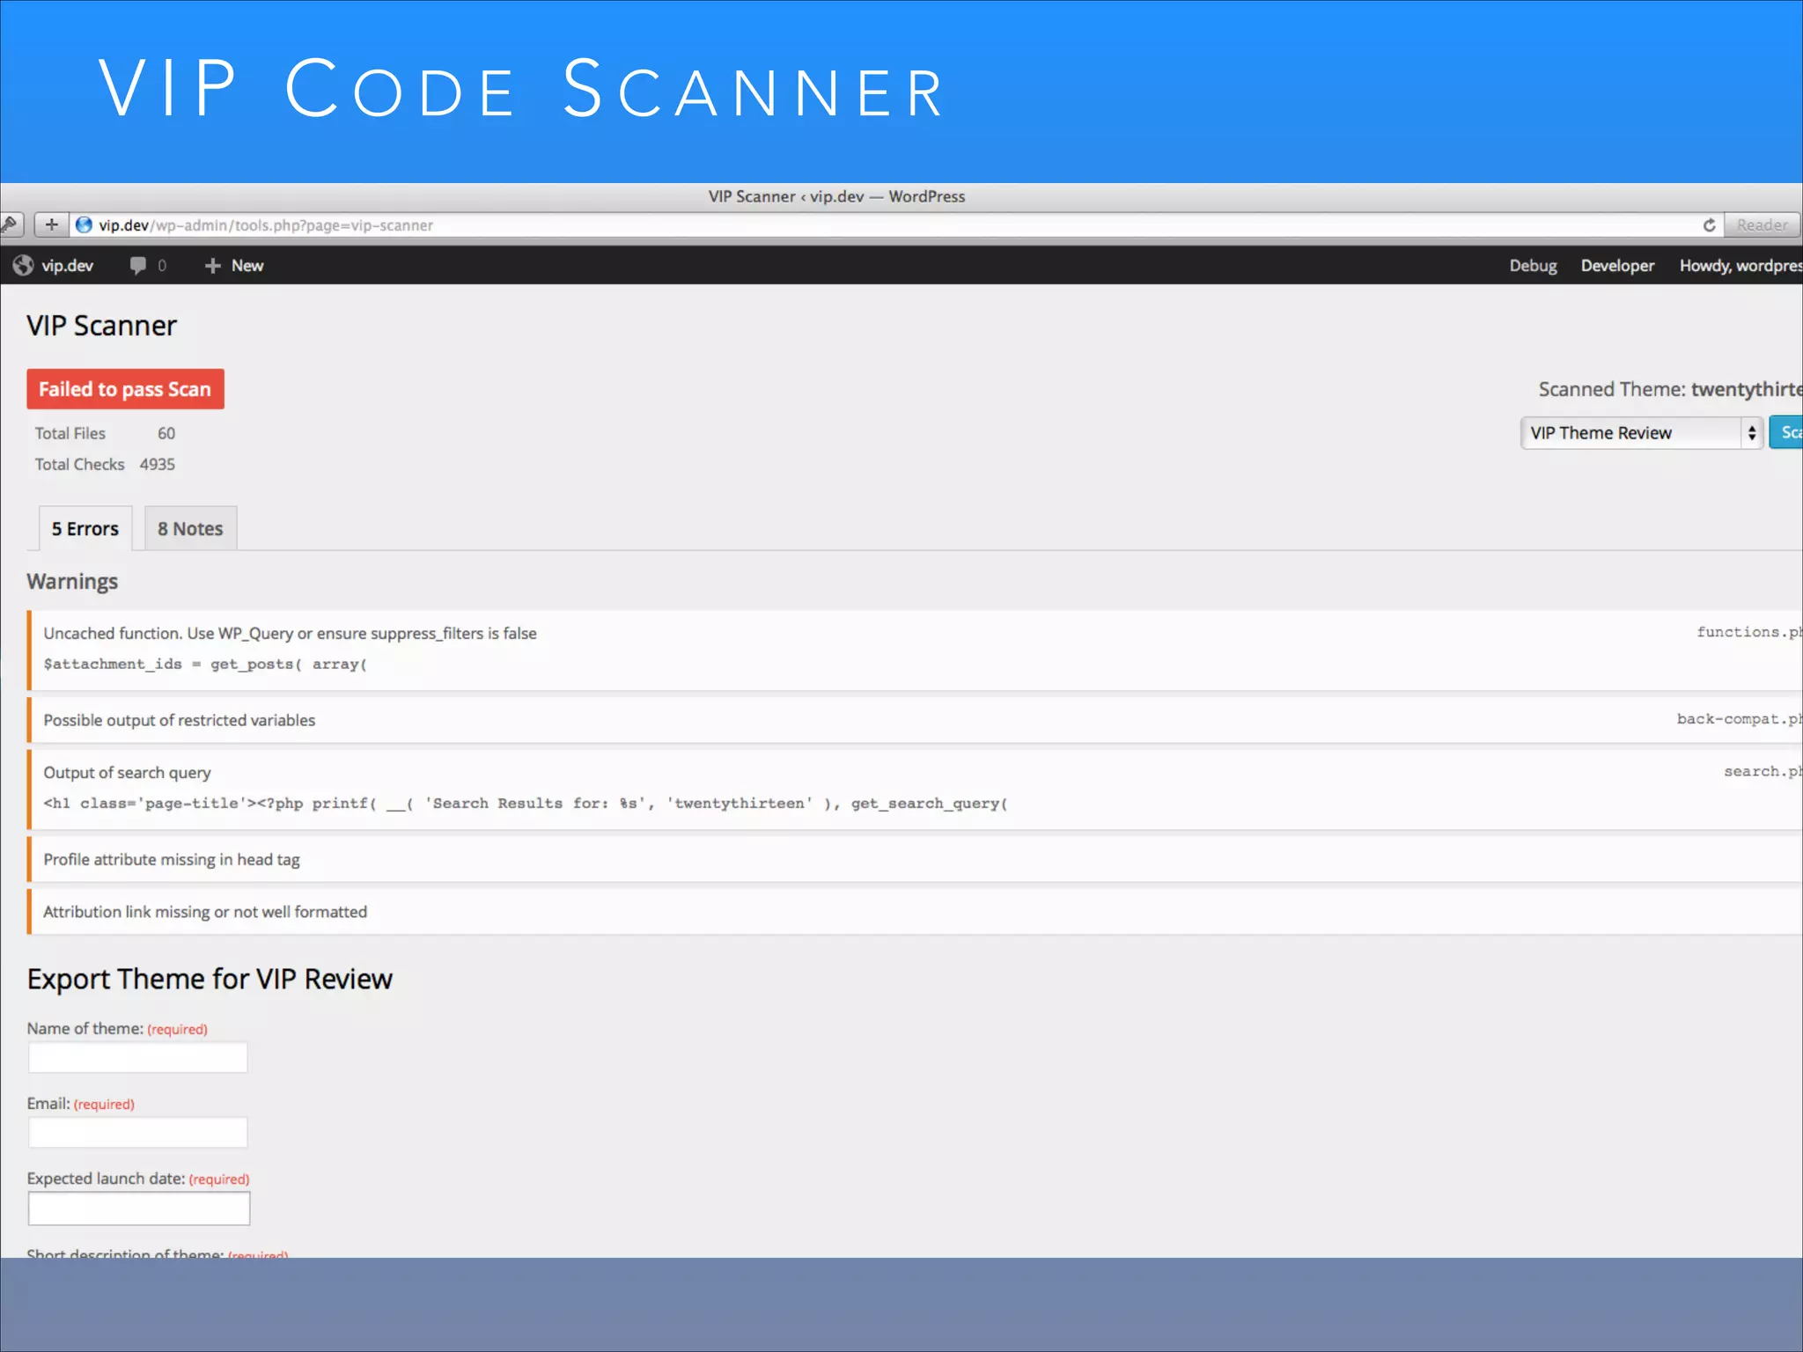Click the Email input field

pos(138,1132)
